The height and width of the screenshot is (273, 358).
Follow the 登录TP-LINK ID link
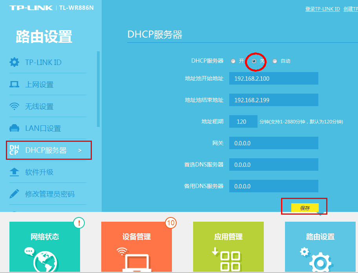click(x=323, y=9)
